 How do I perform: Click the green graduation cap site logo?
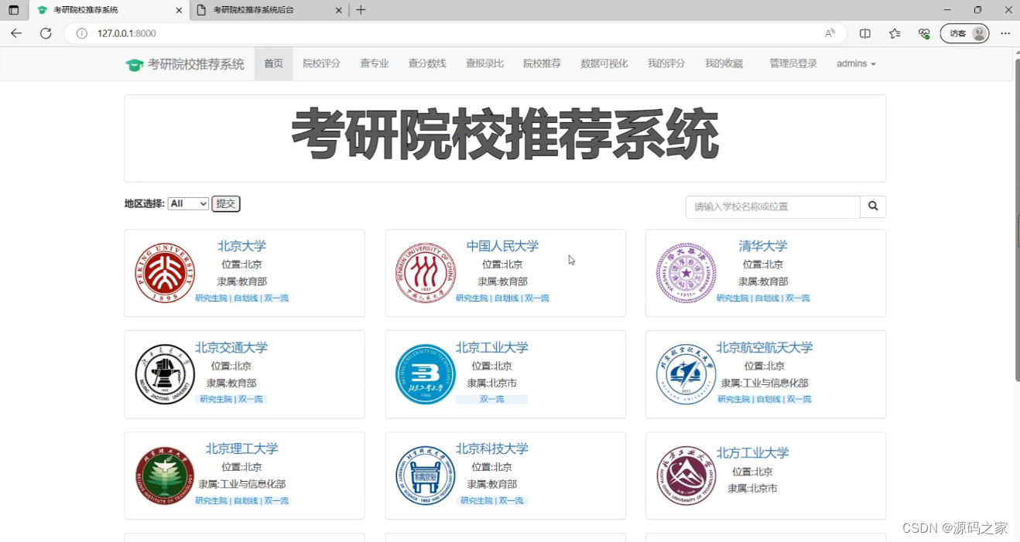click(x=135, y=64)
